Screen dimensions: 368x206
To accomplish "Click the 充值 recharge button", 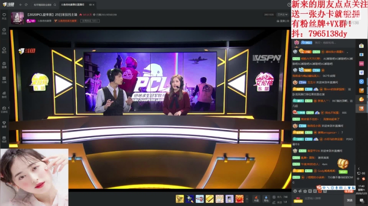I will coord(256,199).
